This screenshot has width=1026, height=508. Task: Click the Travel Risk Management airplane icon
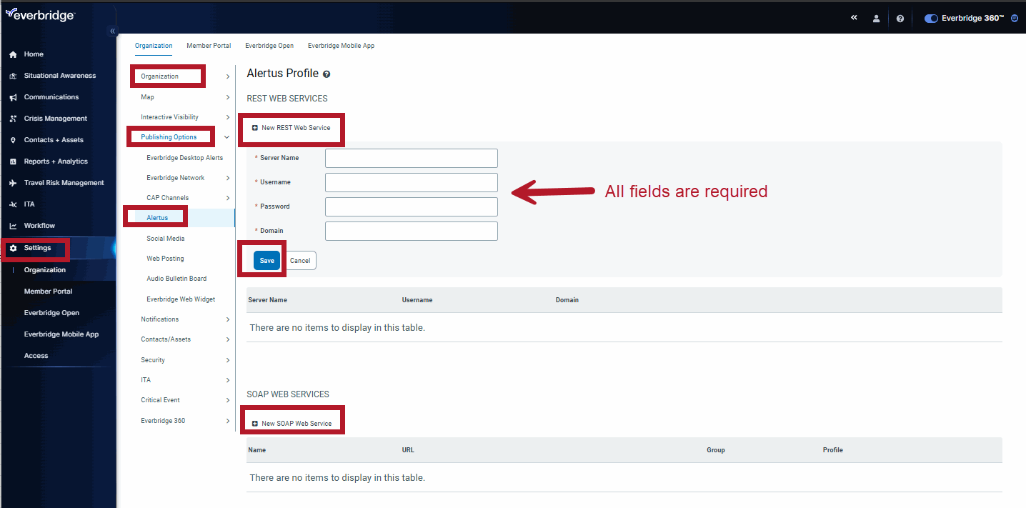(13, 183)
